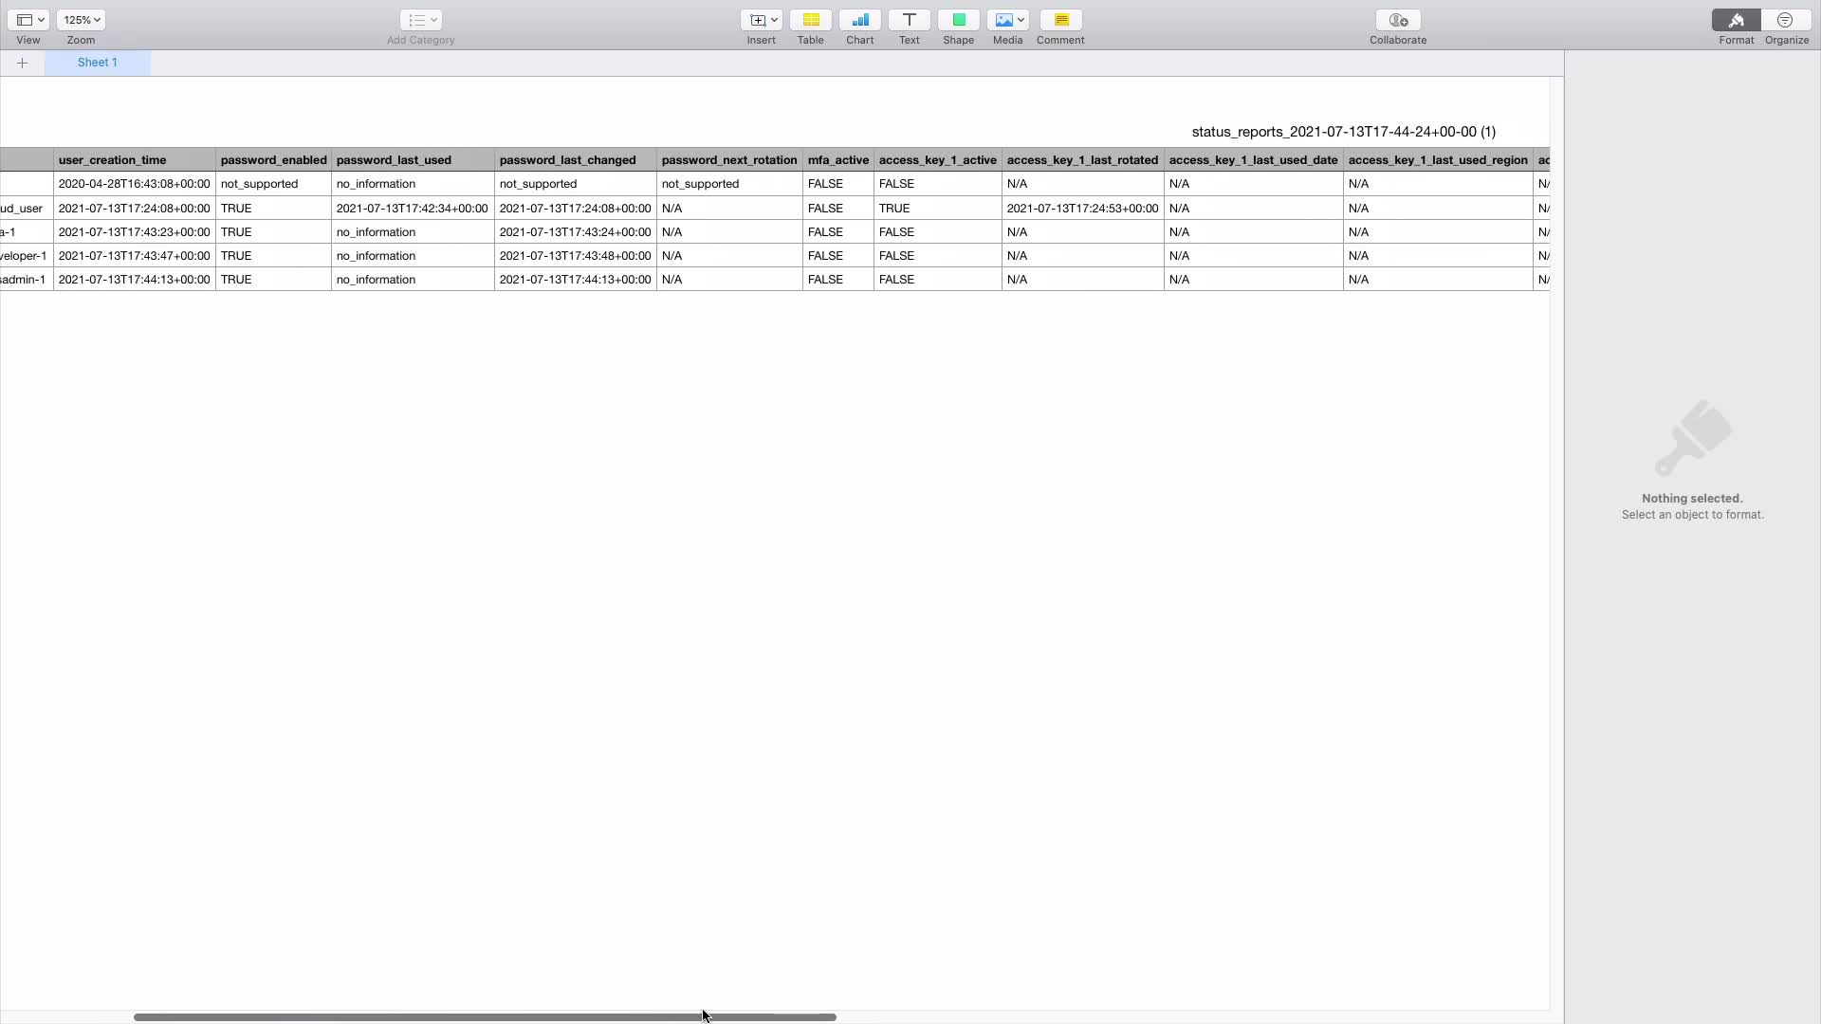Toggle the Format sidebar panel
The height and width of the screenshot is (1024, 1821).
(1736, 20)
